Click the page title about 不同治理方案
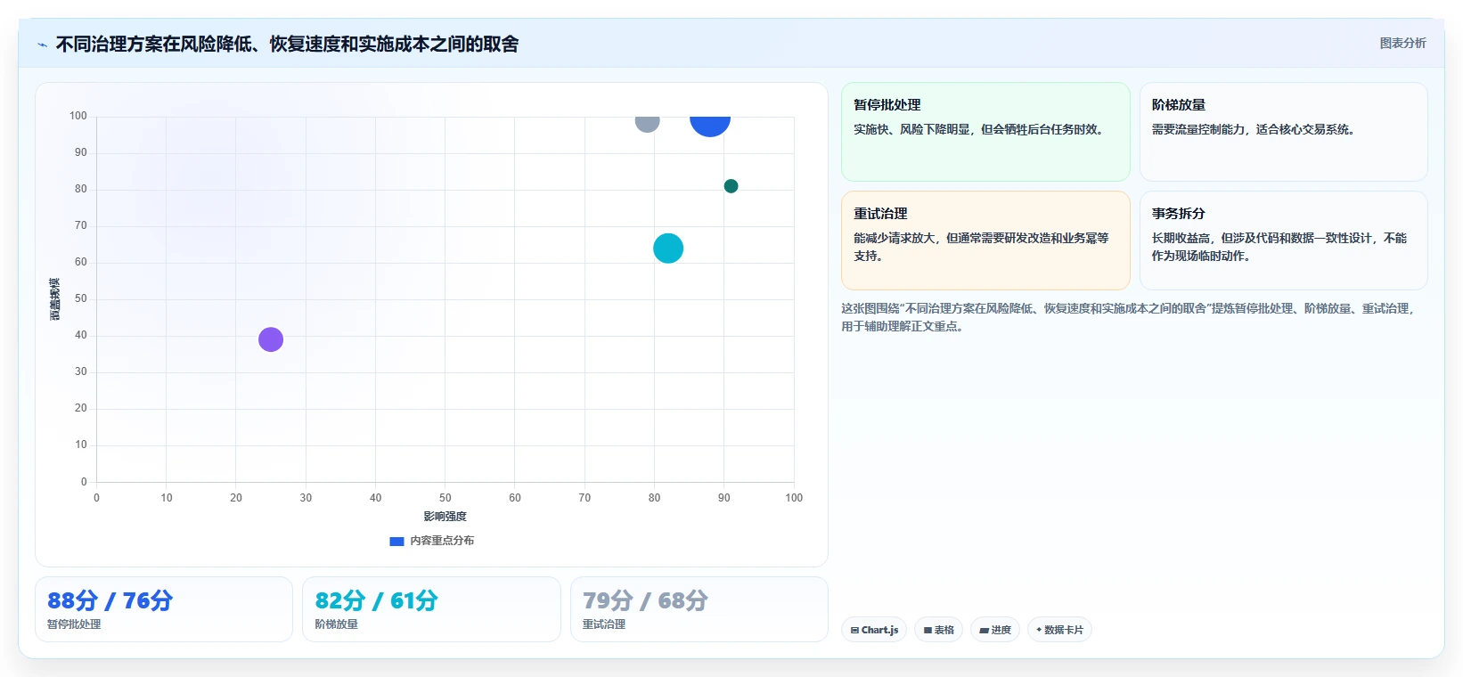 tap(287, 45)
